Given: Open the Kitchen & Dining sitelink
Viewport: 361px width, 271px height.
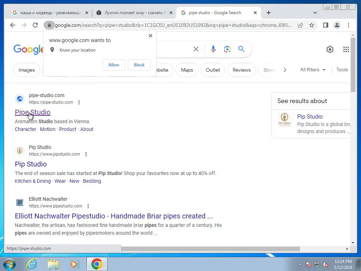Looking at the screenshot, I should click(x=33, y=181).
